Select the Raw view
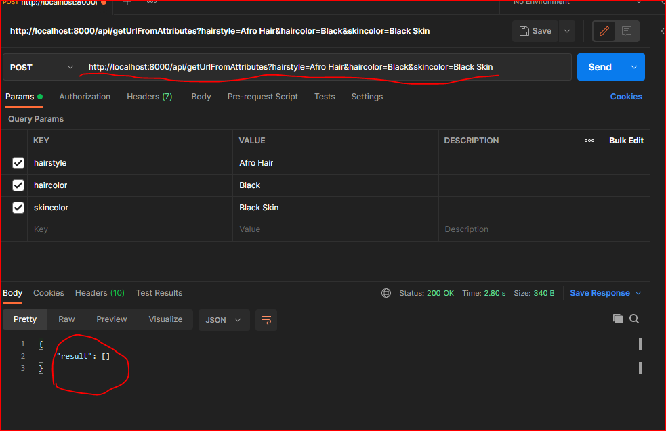 66,319
